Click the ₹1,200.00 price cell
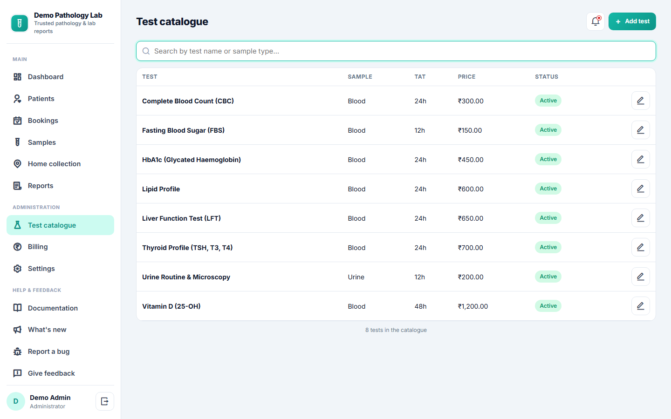Image resolution: width=671 pixels, height=419 pixels. (473, 306)
